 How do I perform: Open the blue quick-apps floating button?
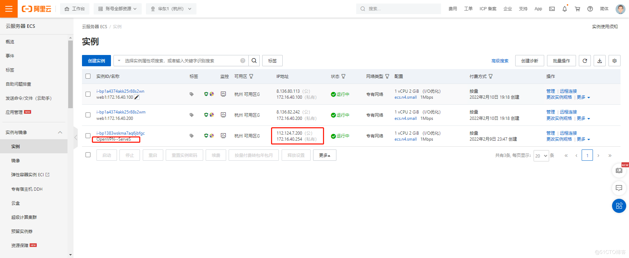pyautogui.click(x=619, y=206)
